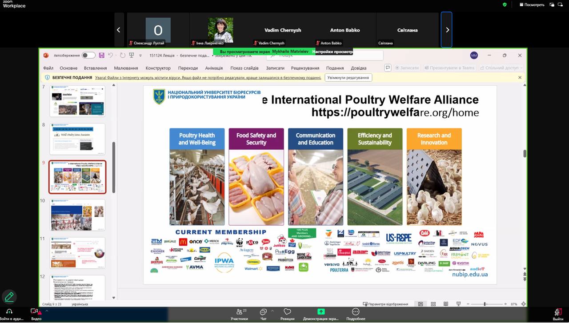Viewport: 569px width, 323px height.
Task: Click the MM account avatar
Action: pos(474,56)
